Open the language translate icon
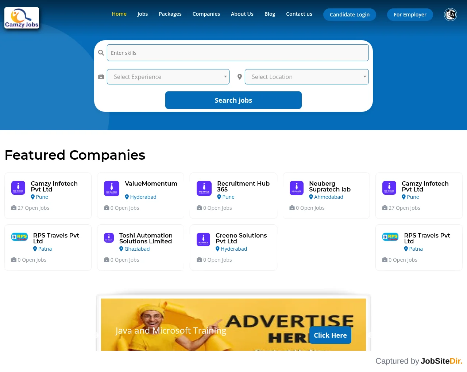Viewport: 467px width, 372px height. (451, 15)
